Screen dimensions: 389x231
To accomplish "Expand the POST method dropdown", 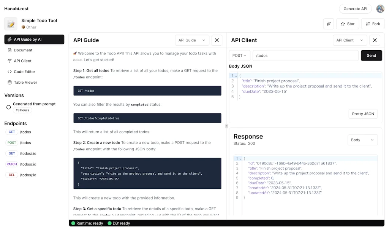I will point(239,56).
